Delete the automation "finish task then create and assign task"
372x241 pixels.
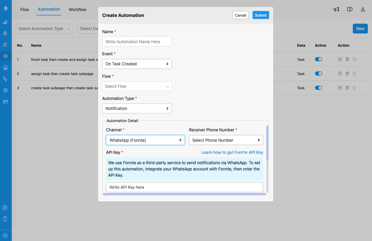(347, 59)
